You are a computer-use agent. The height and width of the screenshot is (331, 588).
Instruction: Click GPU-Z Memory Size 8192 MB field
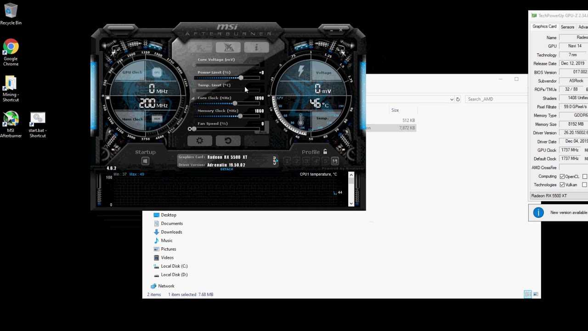[x=574, y=124]
